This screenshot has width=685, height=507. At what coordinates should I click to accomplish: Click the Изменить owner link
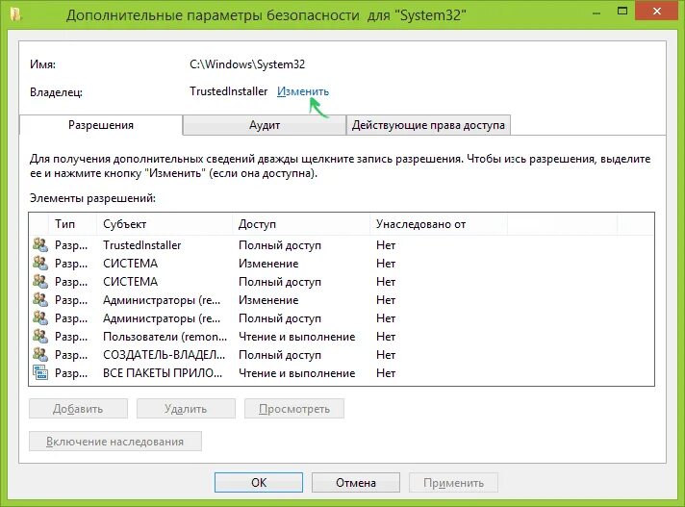tap(303, 91)
